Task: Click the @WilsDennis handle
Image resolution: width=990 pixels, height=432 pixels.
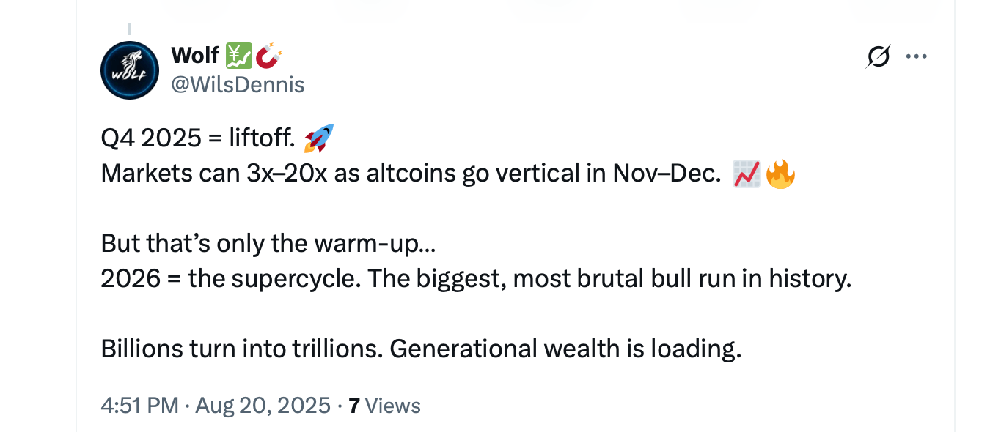Action: [238, 84]
